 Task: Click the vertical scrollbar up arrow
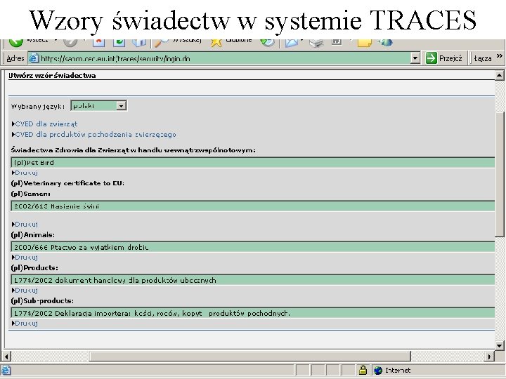pyautogui.click(x=499, y=76)
